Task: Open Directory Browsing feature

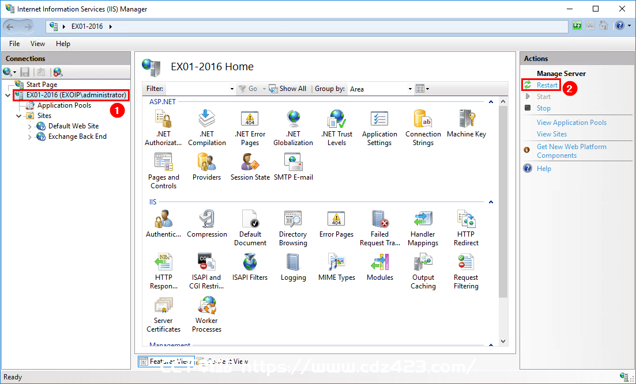Action: [x=293, y=228]
